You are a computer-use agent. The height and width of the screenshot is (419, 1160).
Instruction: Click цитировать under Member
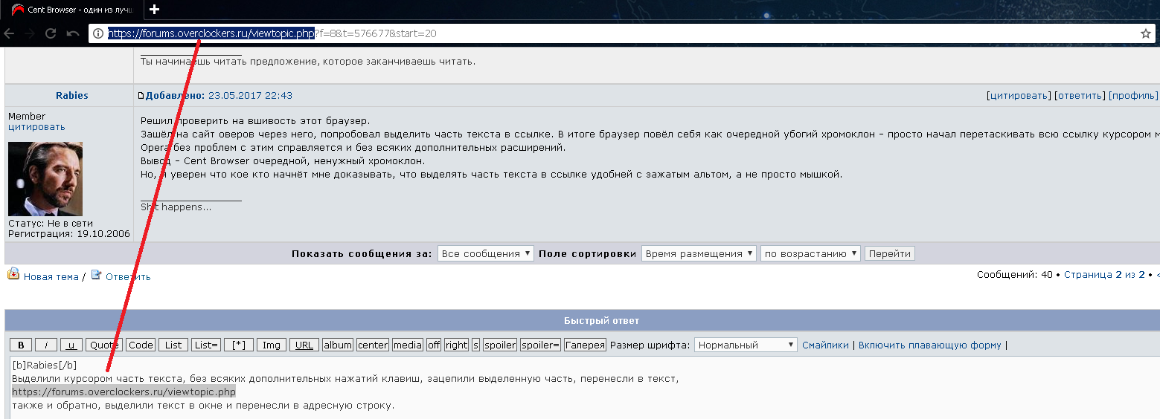(36, 126)
